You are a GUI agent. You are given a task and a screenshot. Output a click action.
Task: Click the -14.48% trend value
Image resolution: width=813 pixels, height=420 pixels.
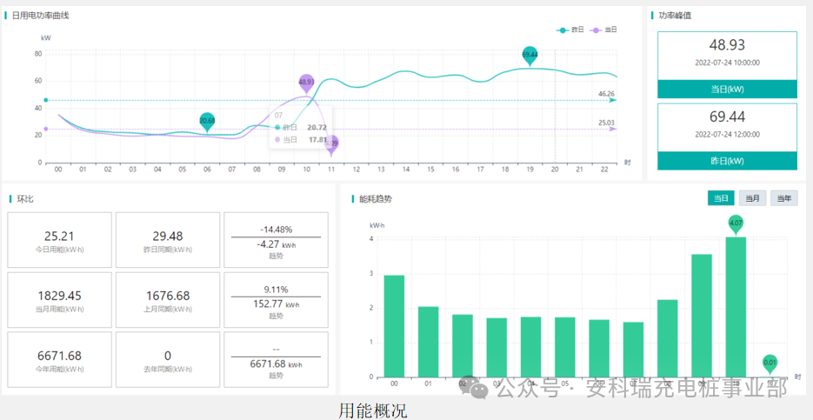coord(276,230)
